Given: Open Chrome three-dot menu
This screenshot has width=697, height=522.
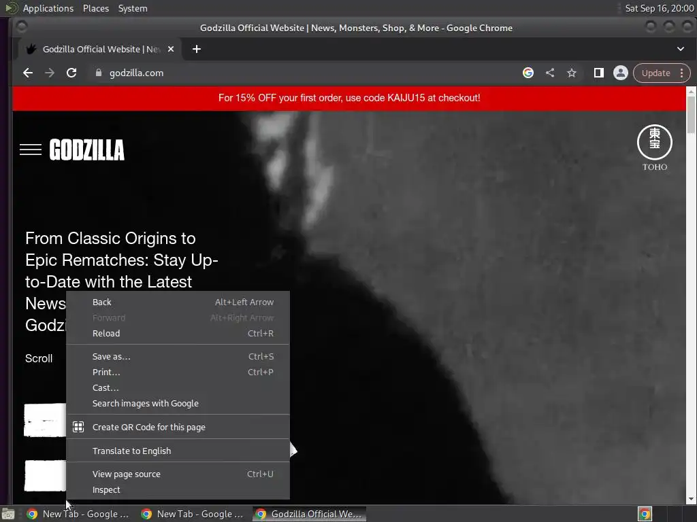Looking at the screenshot, I should [682, 73].
